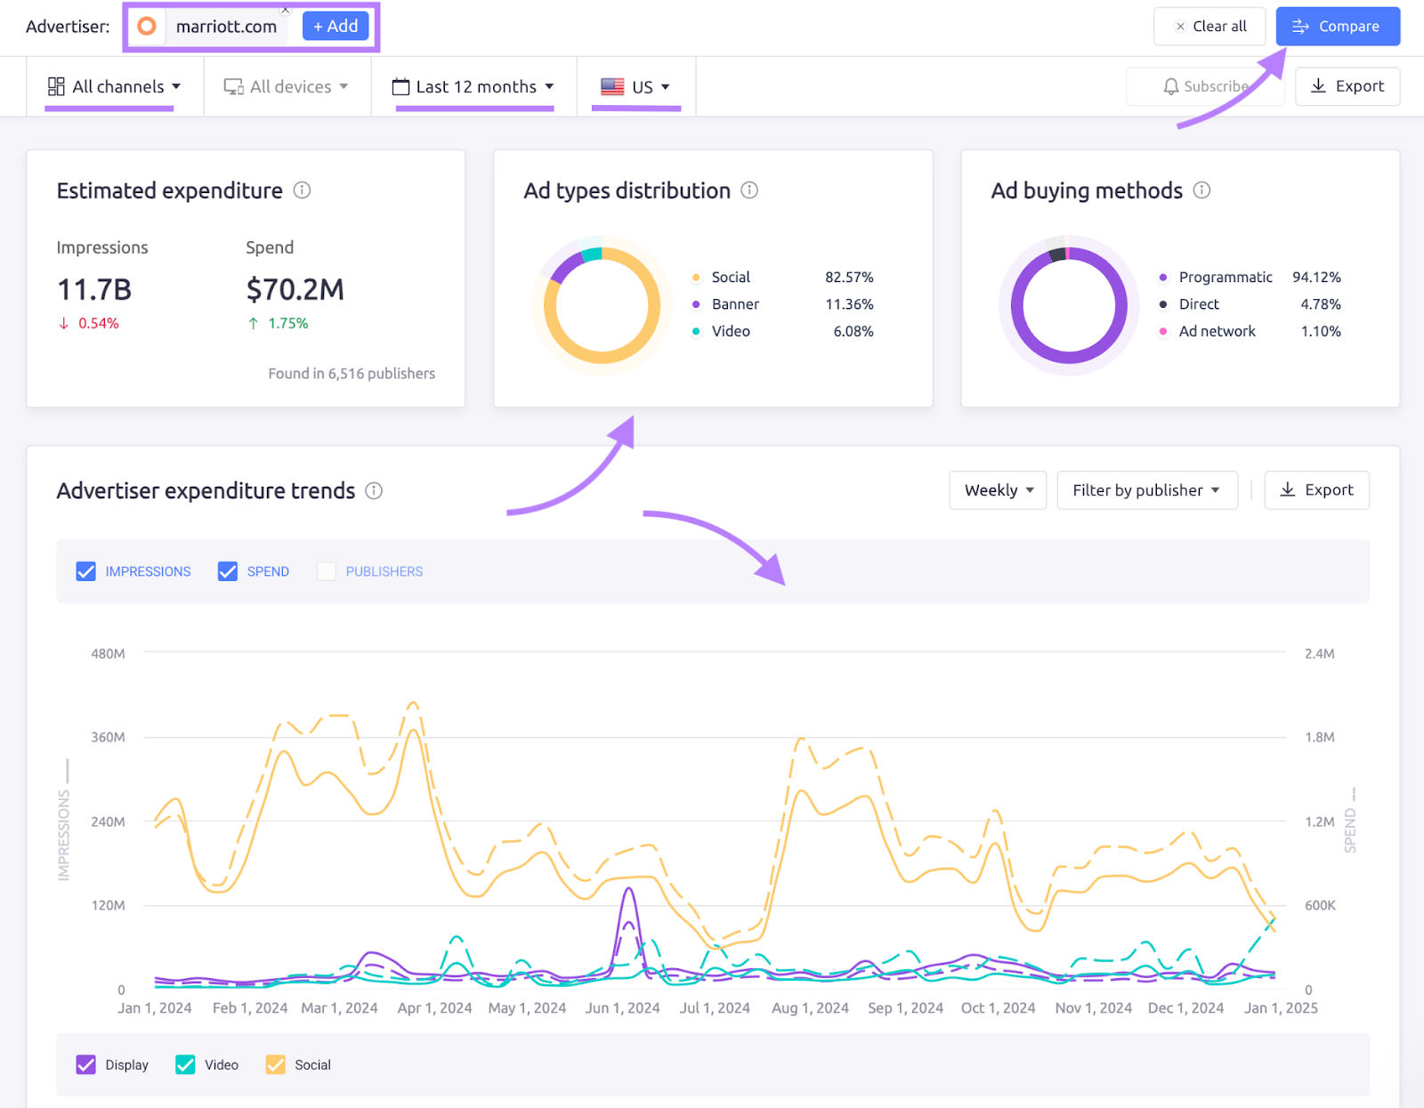Click the Compare button
The image size is (1424, 1108).
click(x=1338, y=26)
